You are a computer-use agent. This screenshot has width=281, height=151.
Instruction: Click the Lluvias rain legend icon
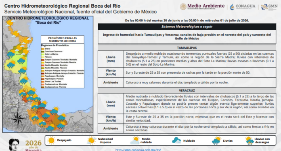216,141
